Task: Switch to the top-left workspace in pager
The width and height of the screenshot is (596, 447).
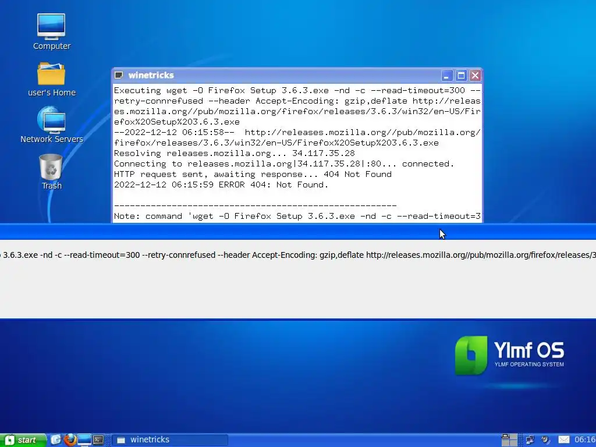Action: (x=506, y=437)
